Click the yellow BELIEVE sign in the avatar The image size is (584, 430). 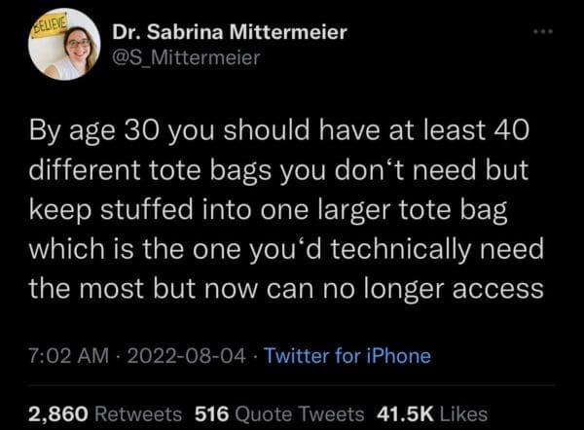(49, 22)
